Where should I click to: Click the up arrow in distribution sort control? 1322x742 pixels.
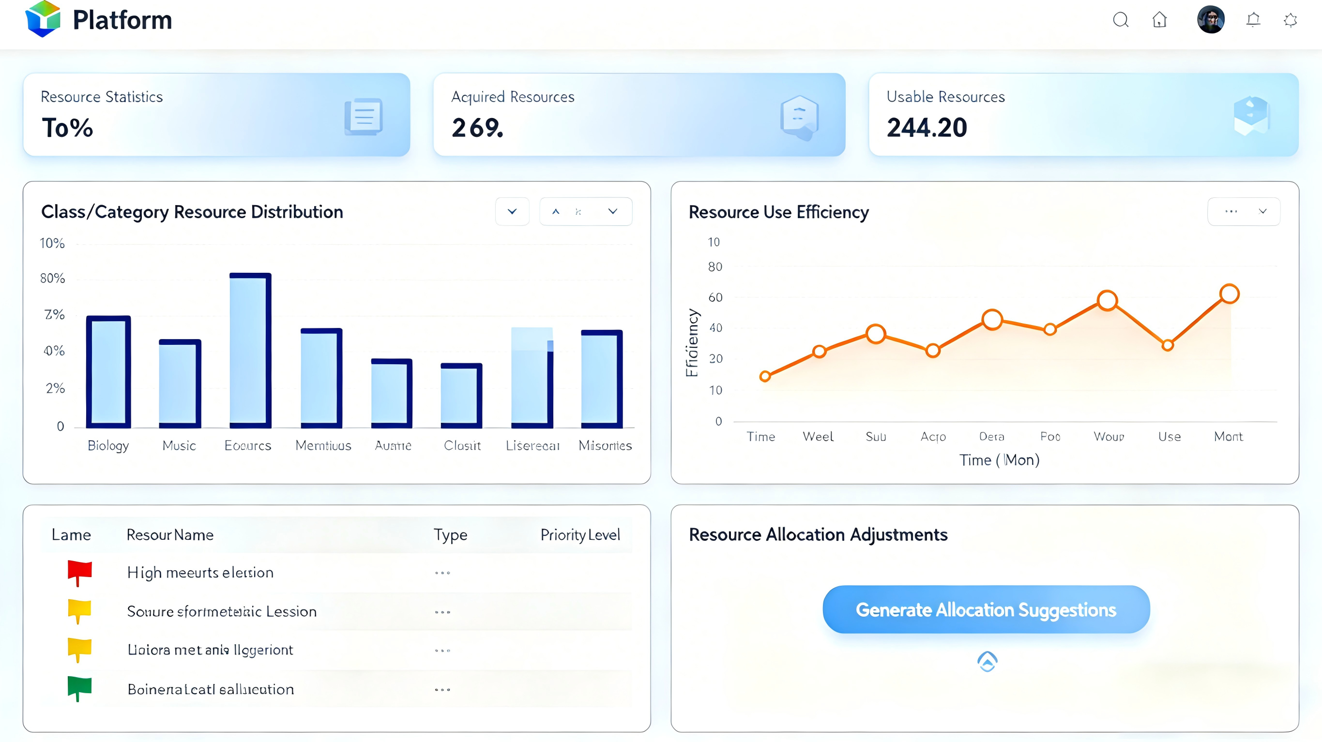[556, 211]
